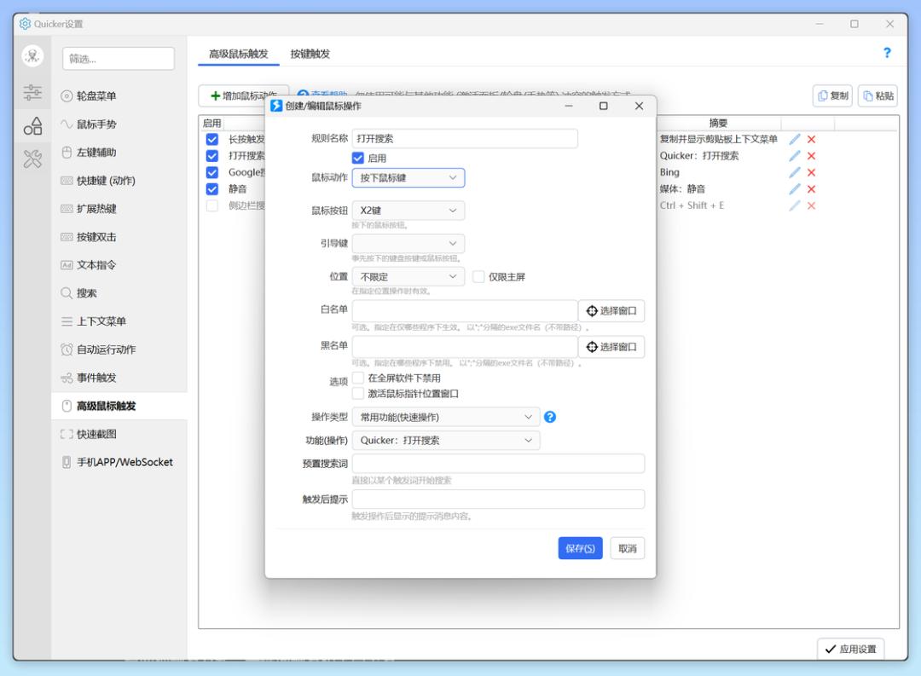Open 快速截图 in the sidebar
This screenshot has width=921, height=676.
(119, 434)
